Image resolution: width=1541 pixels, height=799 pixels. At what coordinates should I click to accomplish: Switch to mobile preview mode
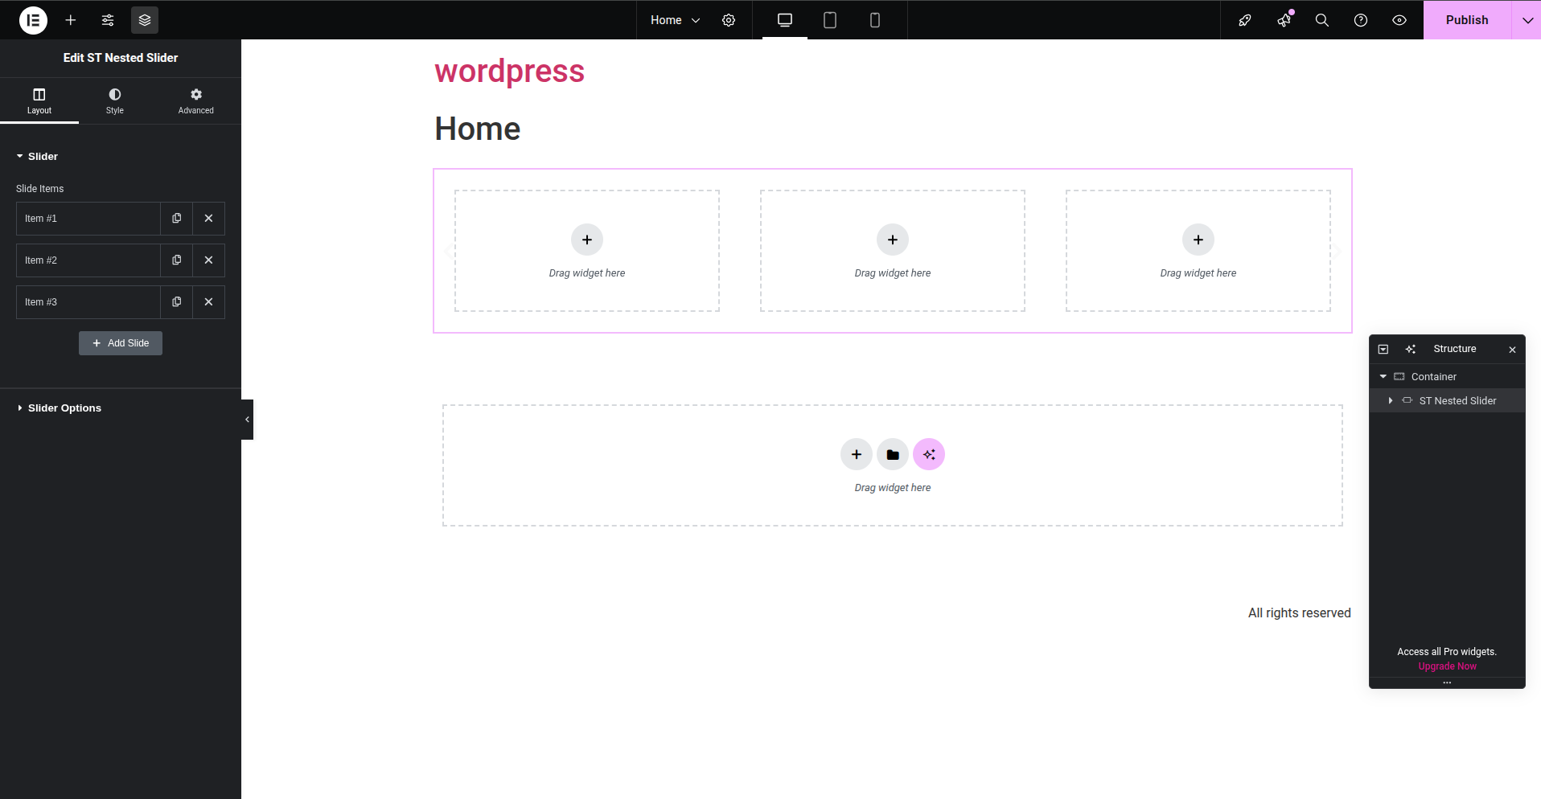coord(875,20)
